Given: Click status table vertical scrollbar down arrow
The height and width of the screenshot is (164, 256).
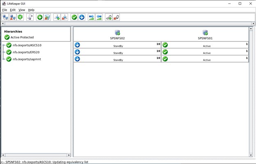Looking at the screenshot, I should [x=251, y=155].
